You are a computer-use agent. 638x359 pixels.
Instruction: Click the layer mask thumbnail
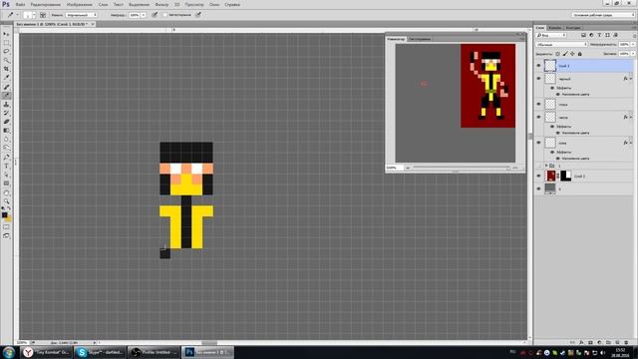coord(566,176)
